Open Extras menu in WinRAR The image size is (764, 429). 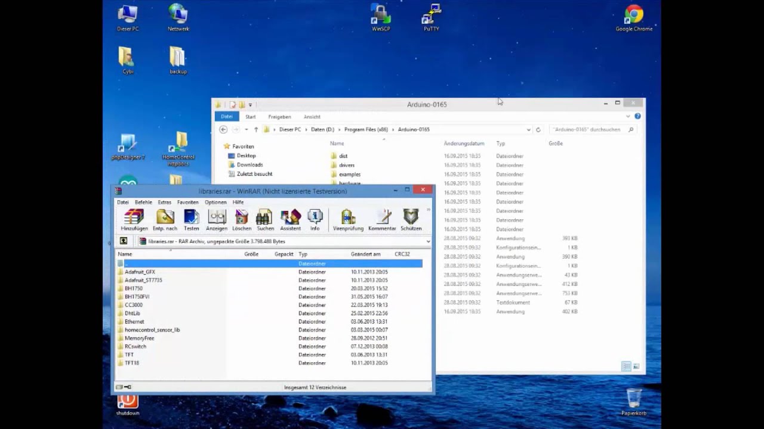coord(164,202)
